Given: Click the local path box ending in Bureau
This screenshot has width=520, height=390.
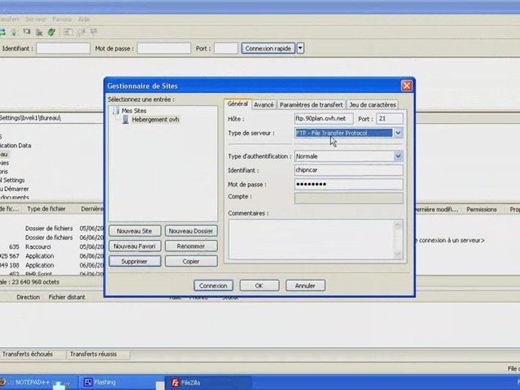Looking at the screenshot, I should [51, 118].
